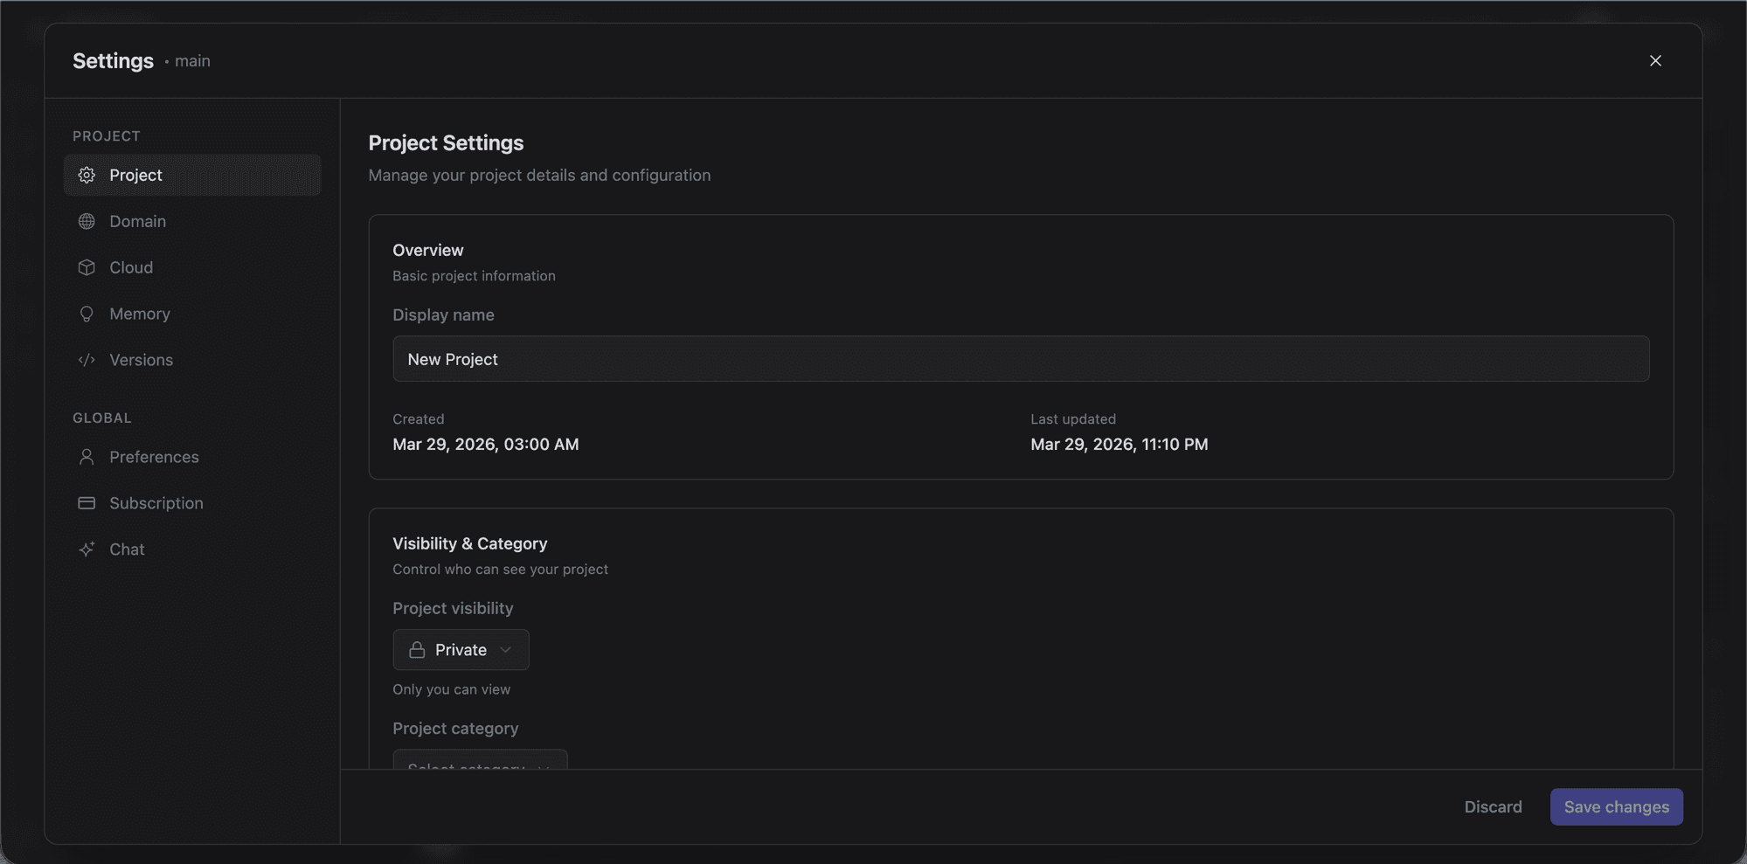Viewport: 1747px width, 864px height.
Task: Click the 'Visibility & Category' section title
Action: [469, 543]
